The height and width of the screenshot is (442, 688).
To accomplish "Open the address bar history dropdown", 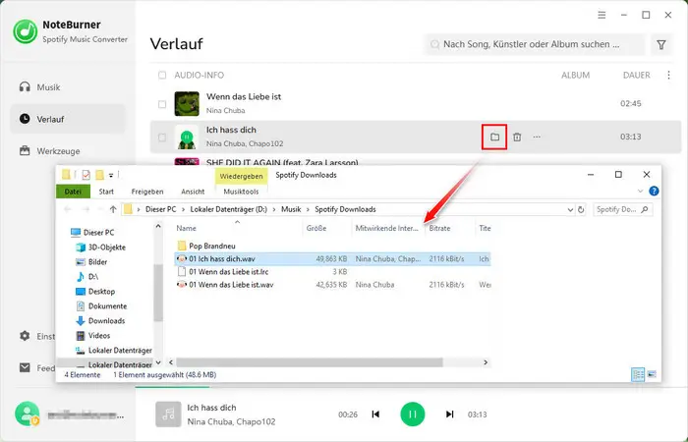I will (x=570, y=209).
